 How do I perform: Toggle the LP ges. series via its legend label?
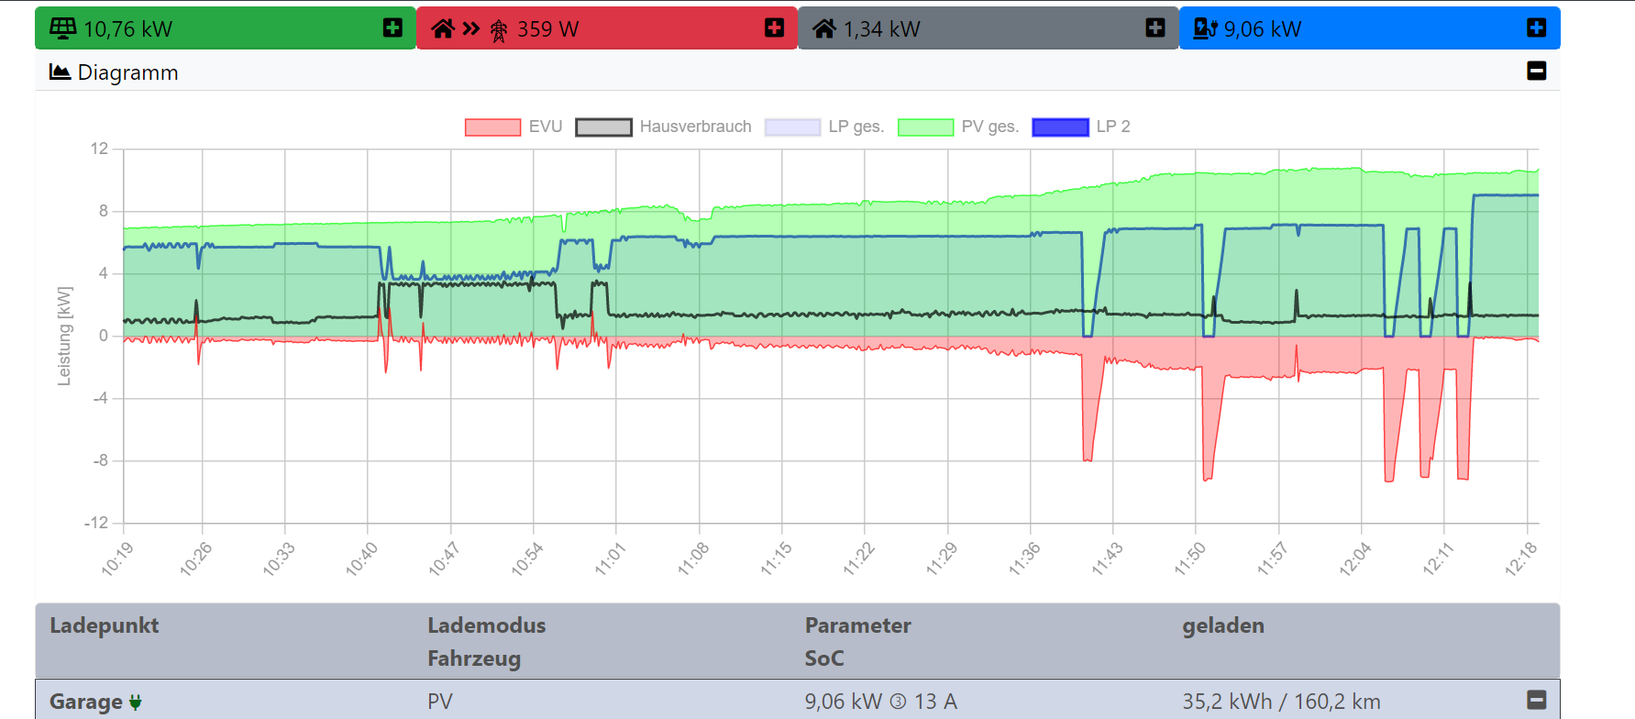[856, 127]
